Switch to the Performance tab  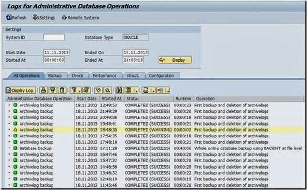(x=105, y=76)
